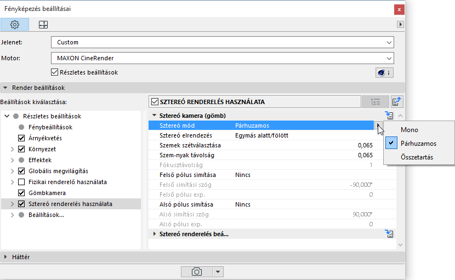Expand the Háttér section

(5, 257)
